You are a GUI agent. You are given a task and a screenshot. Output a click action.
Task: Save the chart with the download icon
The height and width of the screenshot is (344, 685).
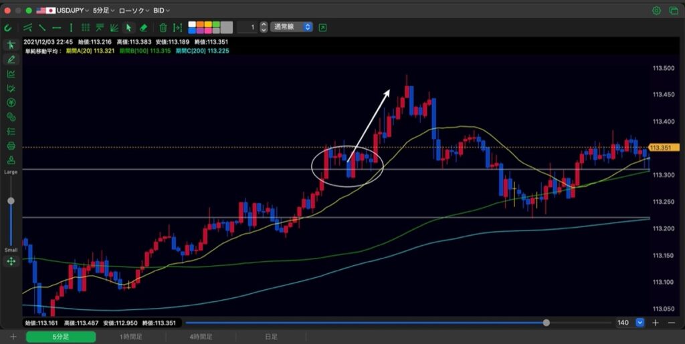pyautogui.click(x=11, y=160)
